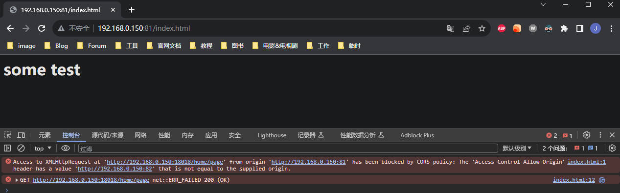The image size is (620, 193).
Task: Click the red error count badge
Action: tap(551, 135)
